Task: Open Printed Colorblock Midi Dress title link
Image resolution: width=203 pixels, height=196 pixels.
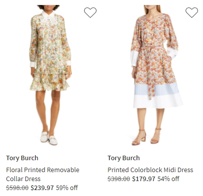Action: coord(150,170)
